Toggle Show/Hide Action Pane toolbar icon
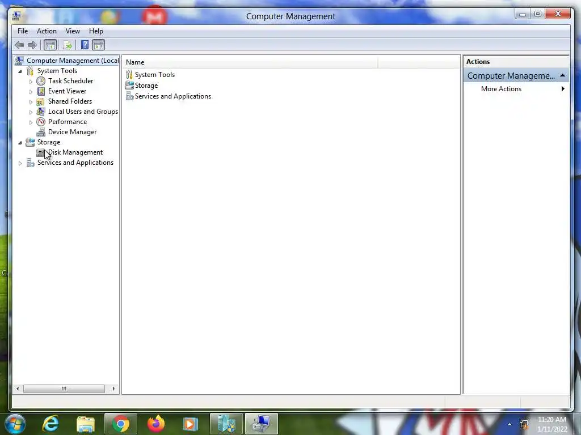The height and width of the screenshot is (435, 581). tap(99, 45)
